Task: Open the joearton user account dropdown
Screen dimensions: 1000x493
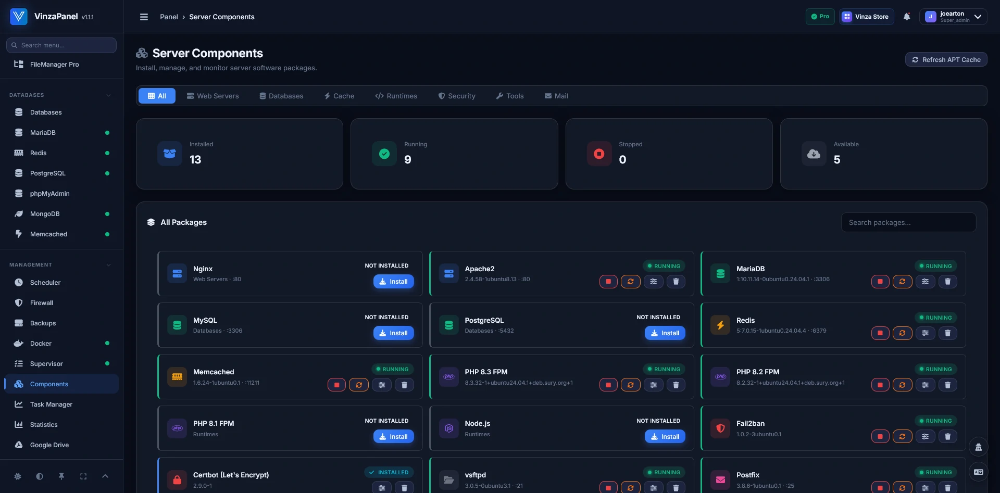Action: [x=953, y=17]
